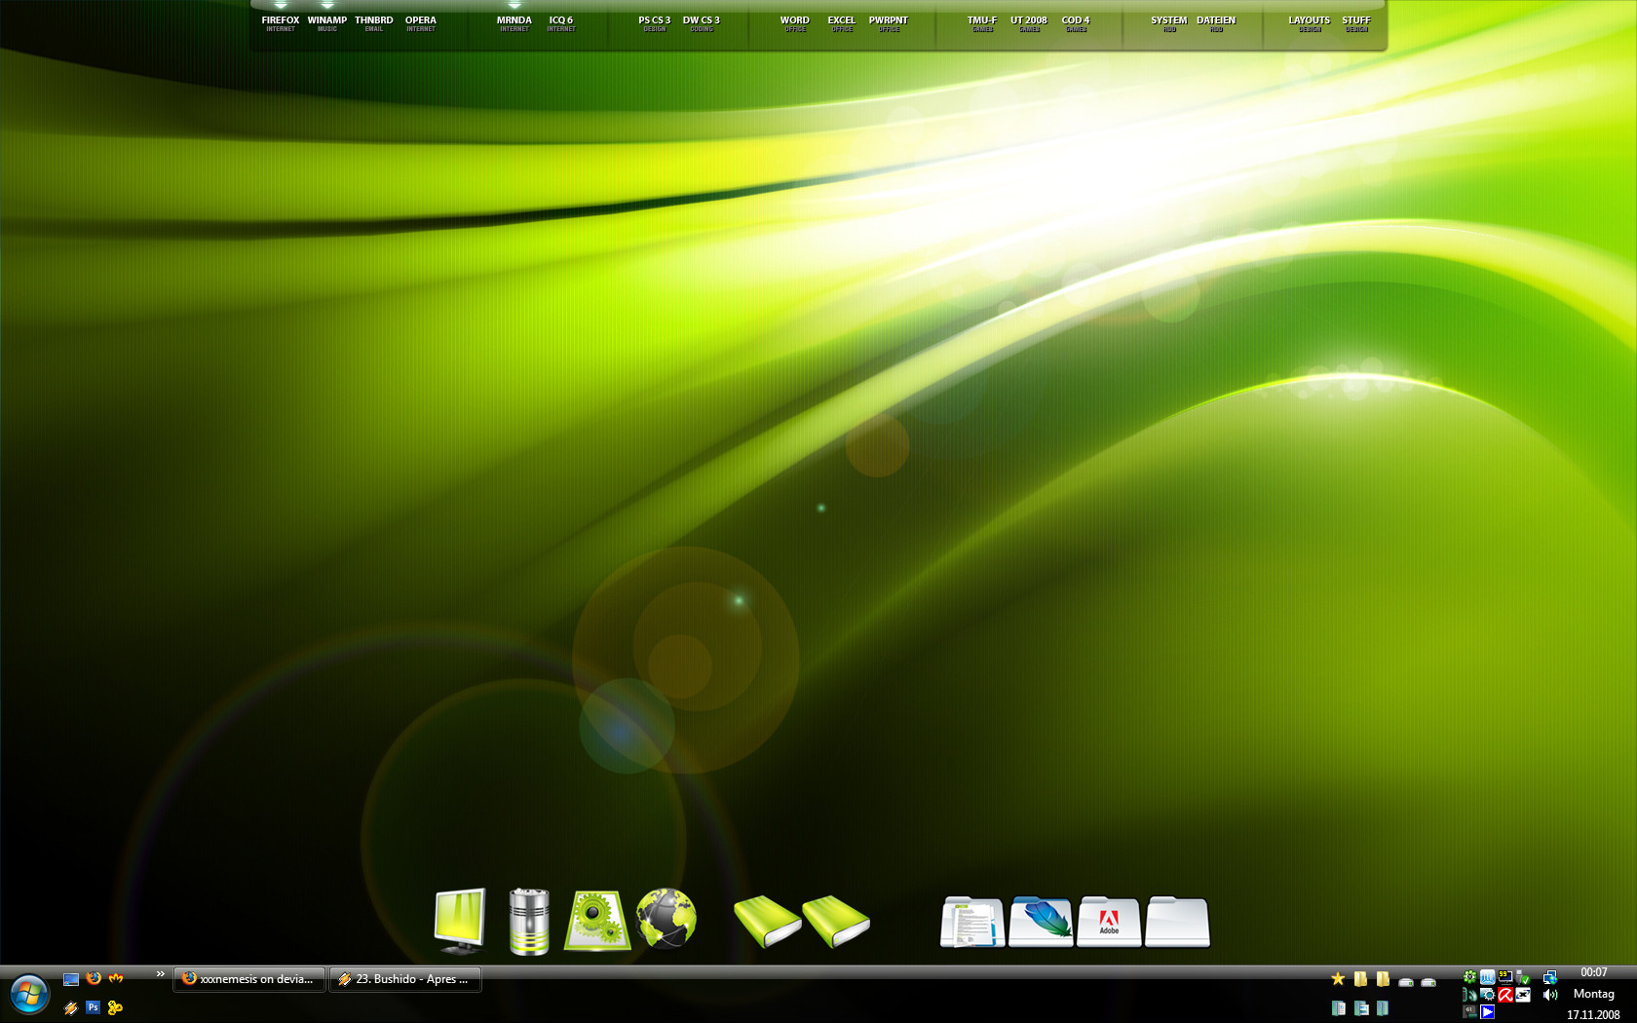Image resolution: width=1637 pixels, height=1023 pixels.
Task: Click the blue play arrow tray icon
Action: pos(1487,1012)
